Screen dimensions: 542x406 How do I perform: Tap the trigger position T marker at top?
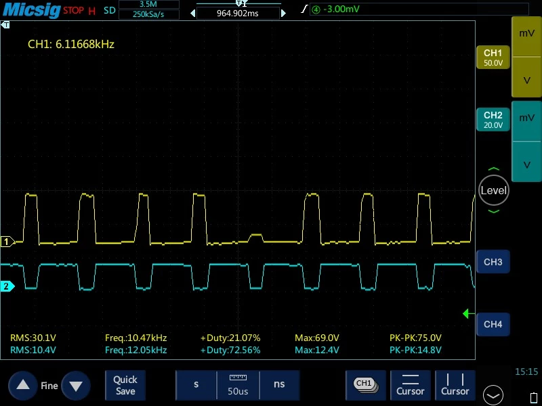[238, 3]
